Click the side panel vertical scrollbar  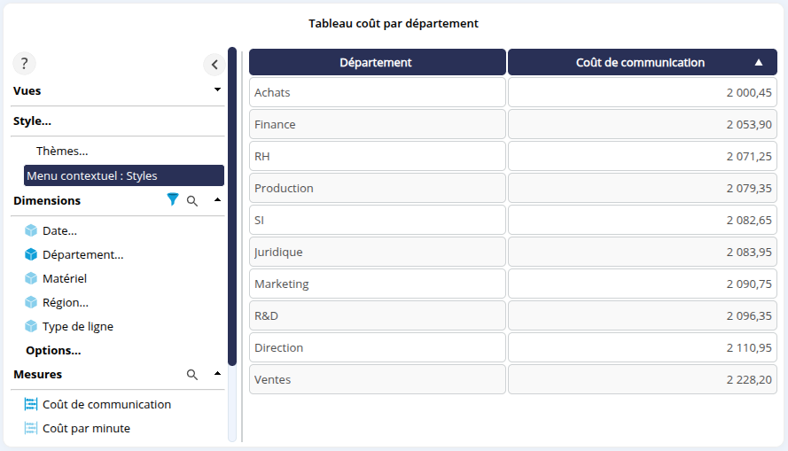point(232,206)
